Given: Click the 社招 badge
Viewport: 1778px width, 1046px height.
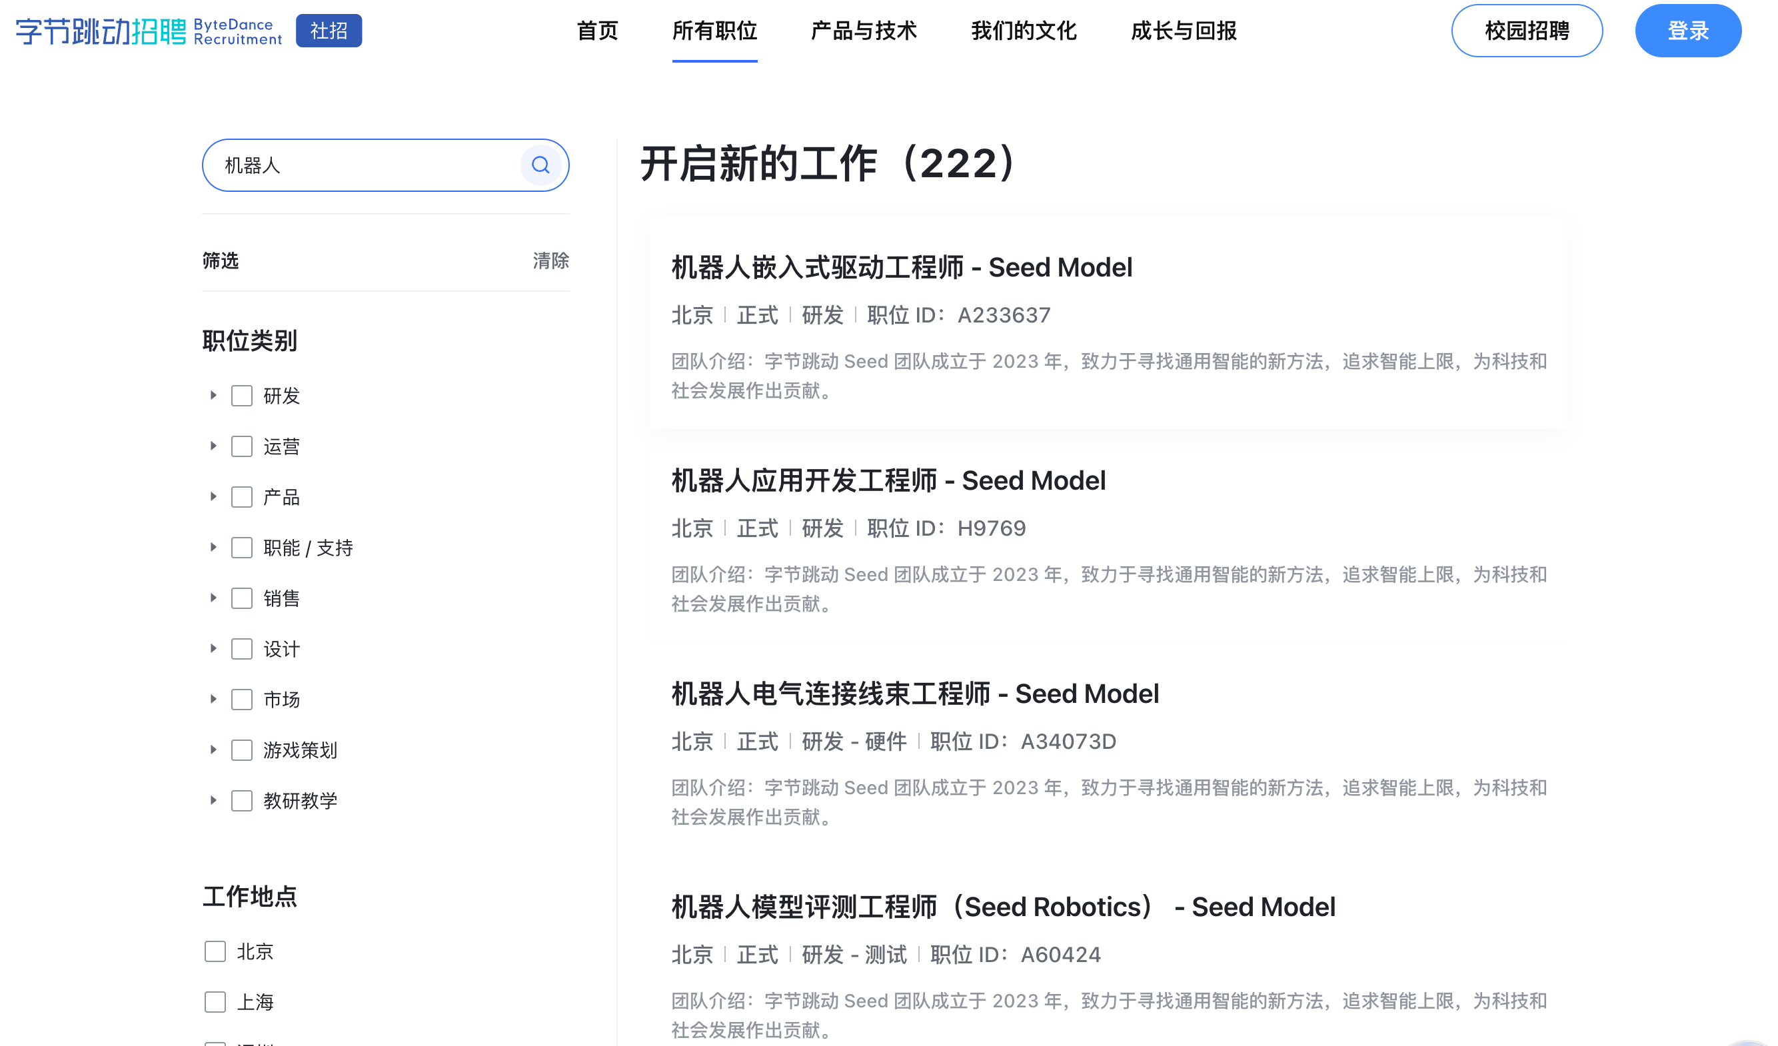Looking at the screenshot, I should pos(329,31).
